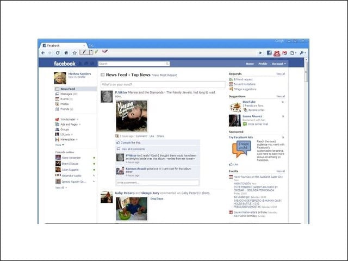348x261 pixels.
Task: Reload the page with refresh icon
Action: pyautogui.click(x=58, y=53)
